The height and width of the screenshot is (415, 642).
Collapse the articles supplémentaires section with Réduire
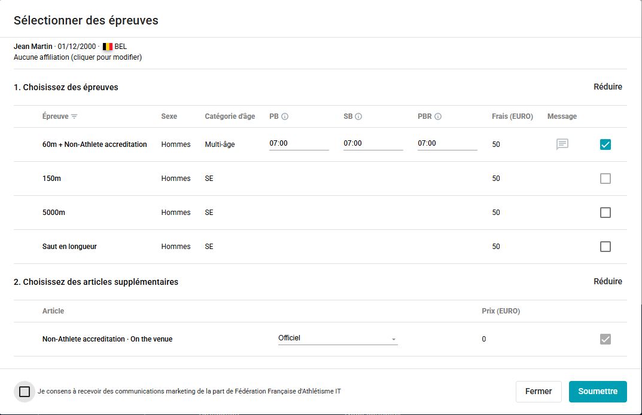(x=608, y=281)
